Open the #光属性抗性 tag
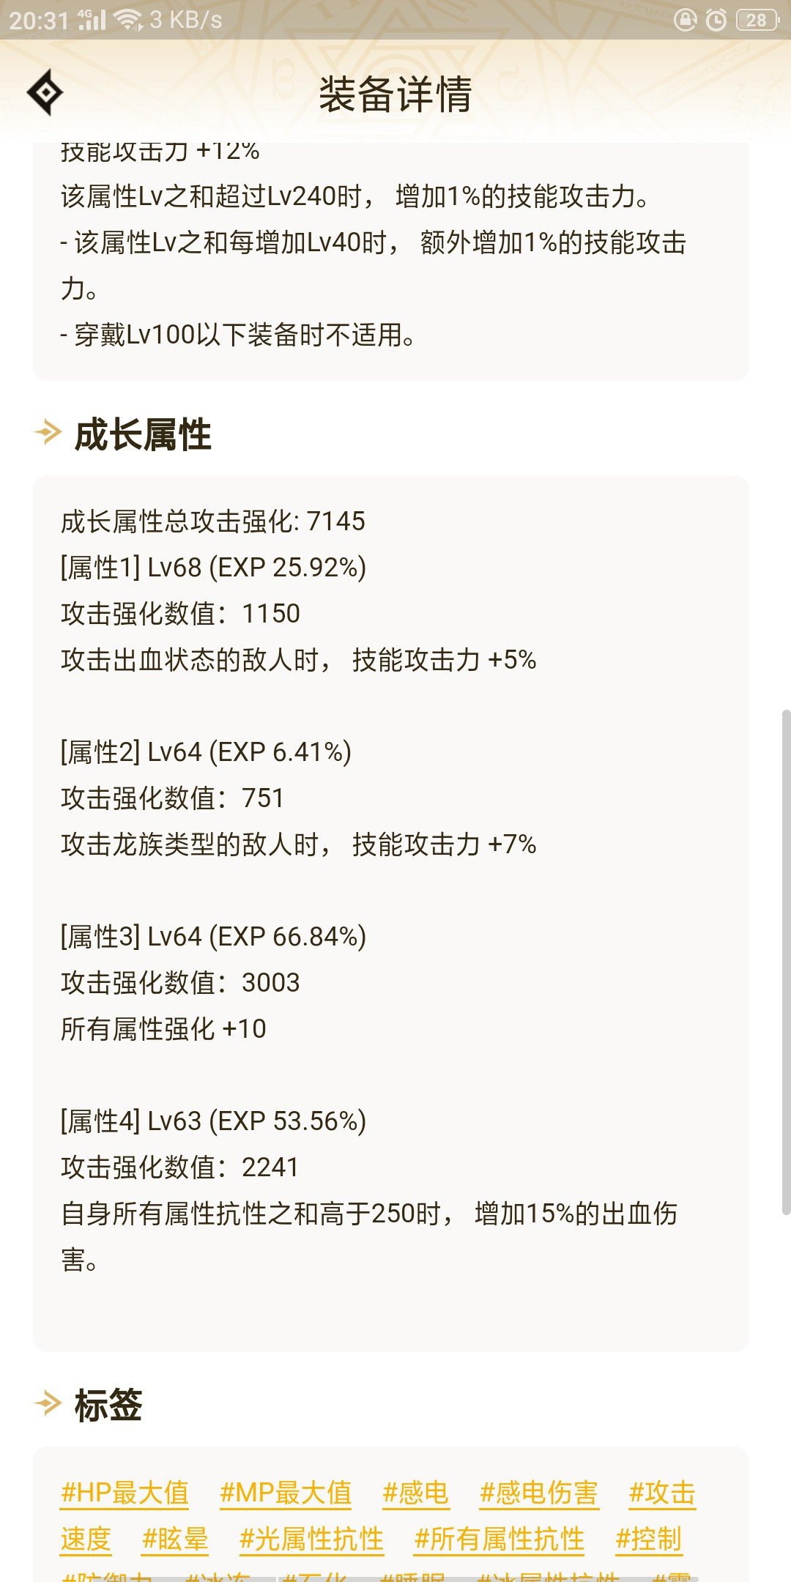 (x=311, y=1539)
